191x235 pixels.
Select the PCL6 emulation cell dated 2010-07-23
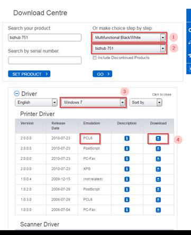coord(88,138)
